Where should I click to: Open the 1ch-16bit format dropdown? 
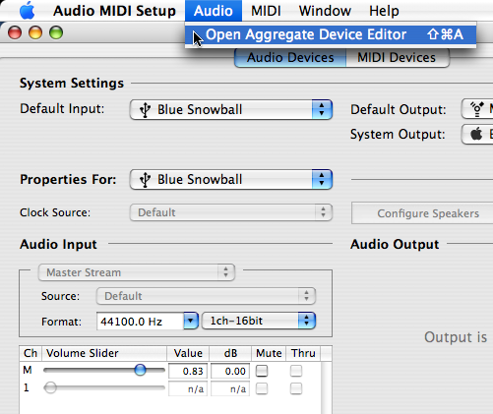[259, 321]
